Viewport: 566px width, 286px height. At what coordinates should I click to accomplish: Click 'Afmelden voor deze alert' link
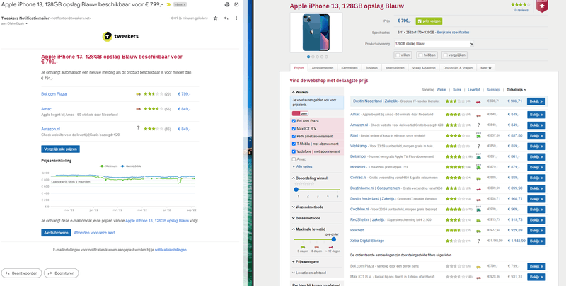[94, 233]
